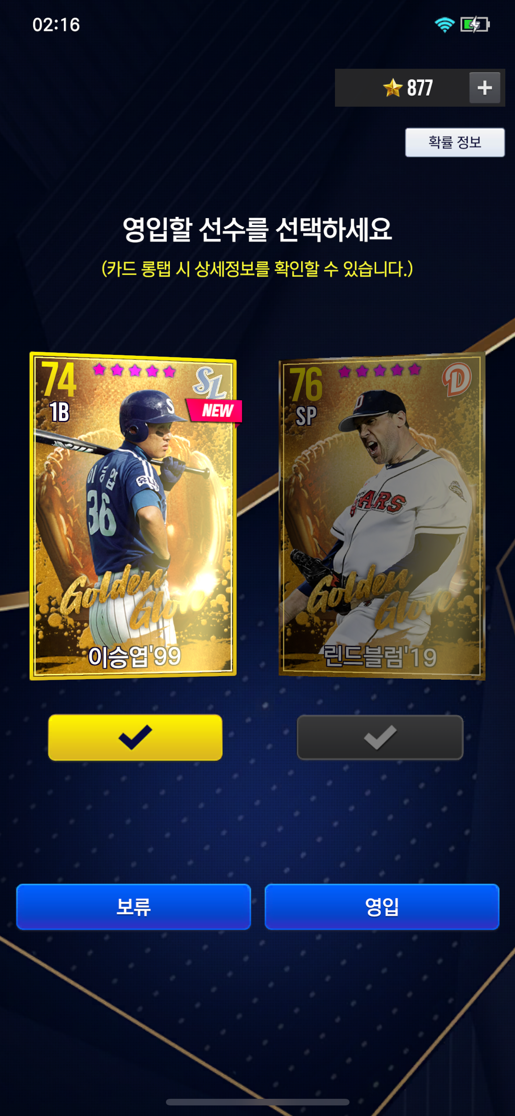Tap the 1B position label
Image resolution: width=515 pixels, height=1116 pixels.
(x=59, y=412)
